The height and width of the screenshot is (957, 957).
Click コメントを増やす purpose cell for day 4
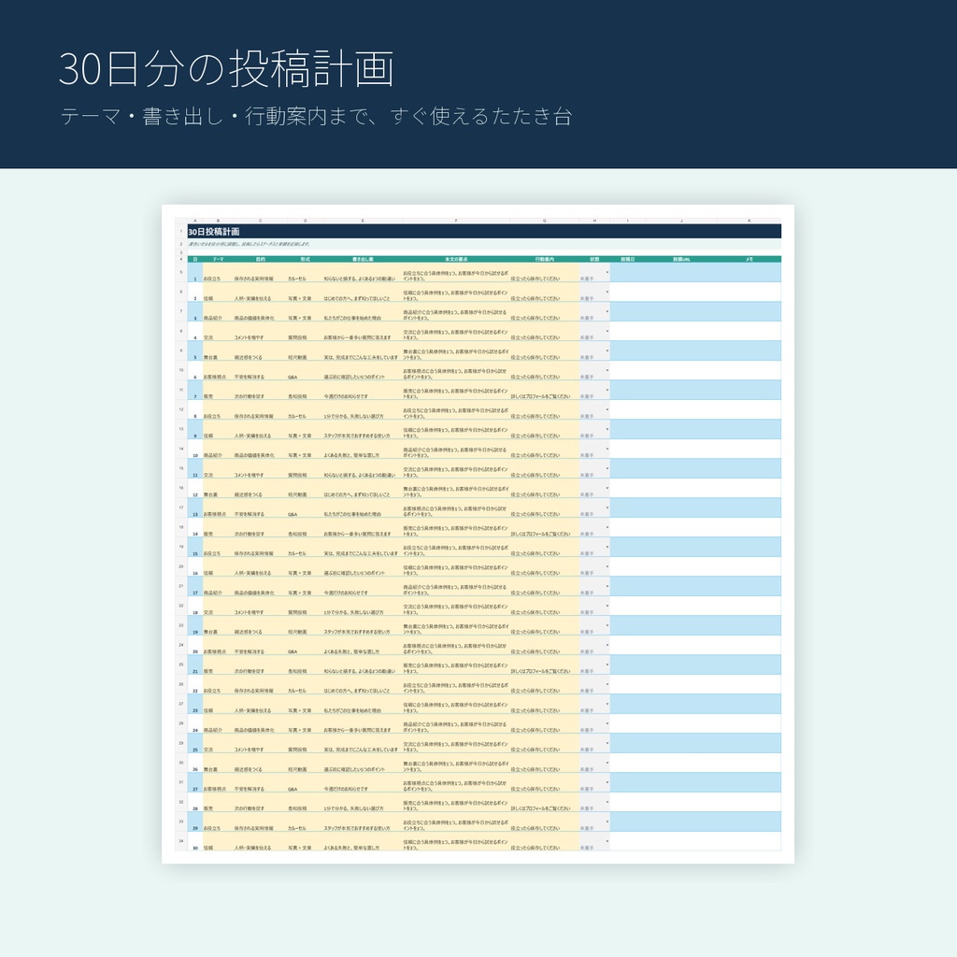(x=260, y=332)
